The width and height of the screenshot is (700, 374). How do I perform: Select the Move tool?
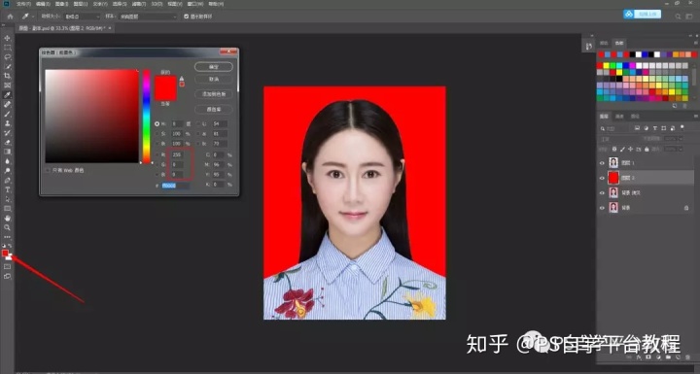(7, 38)
